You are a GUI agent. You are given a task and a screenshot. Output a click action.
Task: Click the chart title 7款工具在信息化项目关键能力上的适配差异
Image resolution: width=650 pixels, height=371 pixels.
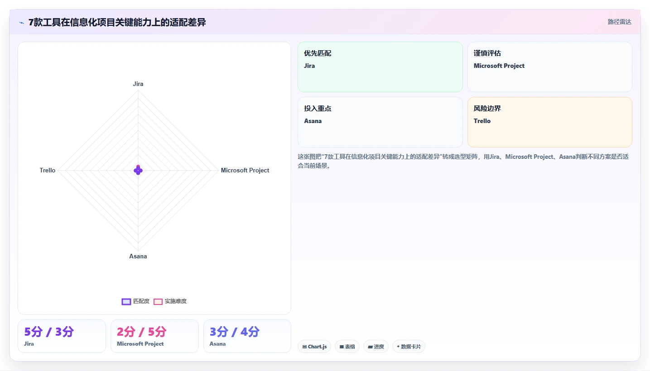click(x=117, y=22)
